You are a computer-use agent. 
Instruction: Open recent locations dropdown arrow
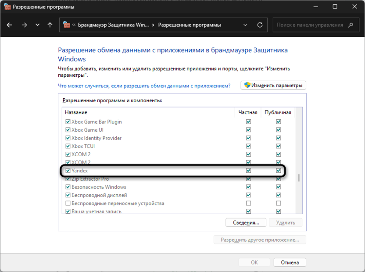(37, 25)
